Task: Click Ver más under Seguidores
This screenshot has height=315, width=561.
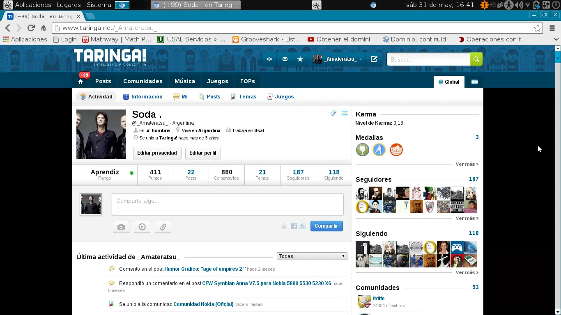Action: pyautogui.click(x=467, y=218)
